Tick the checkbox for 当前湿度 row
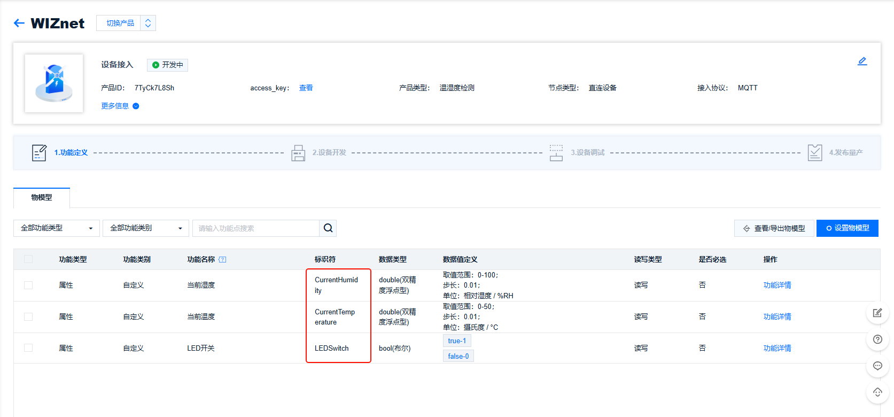This screenshot has width=894, height=417. click(x=28, y=285)
